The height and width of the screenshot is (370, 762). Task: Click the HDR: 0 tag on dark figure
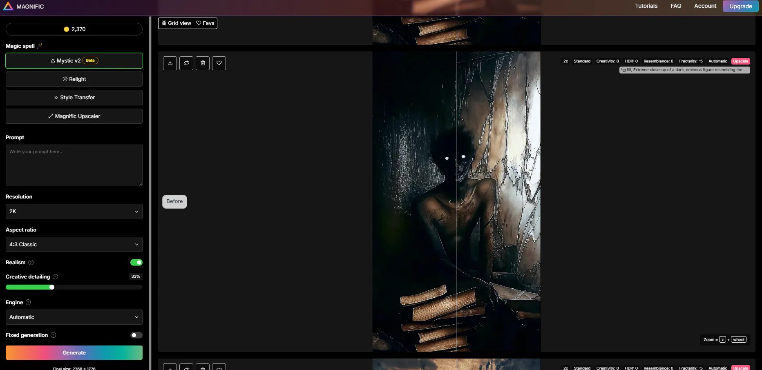click(x=631, y=61)
